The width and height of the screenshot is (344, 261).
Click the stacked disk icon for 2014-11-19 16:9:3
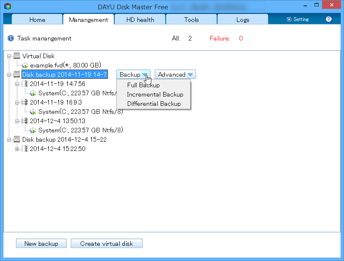click(25, 102)
